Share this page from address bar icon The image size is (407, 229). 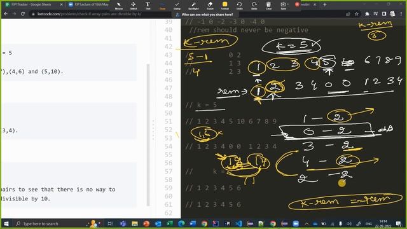tap(348, 14)
